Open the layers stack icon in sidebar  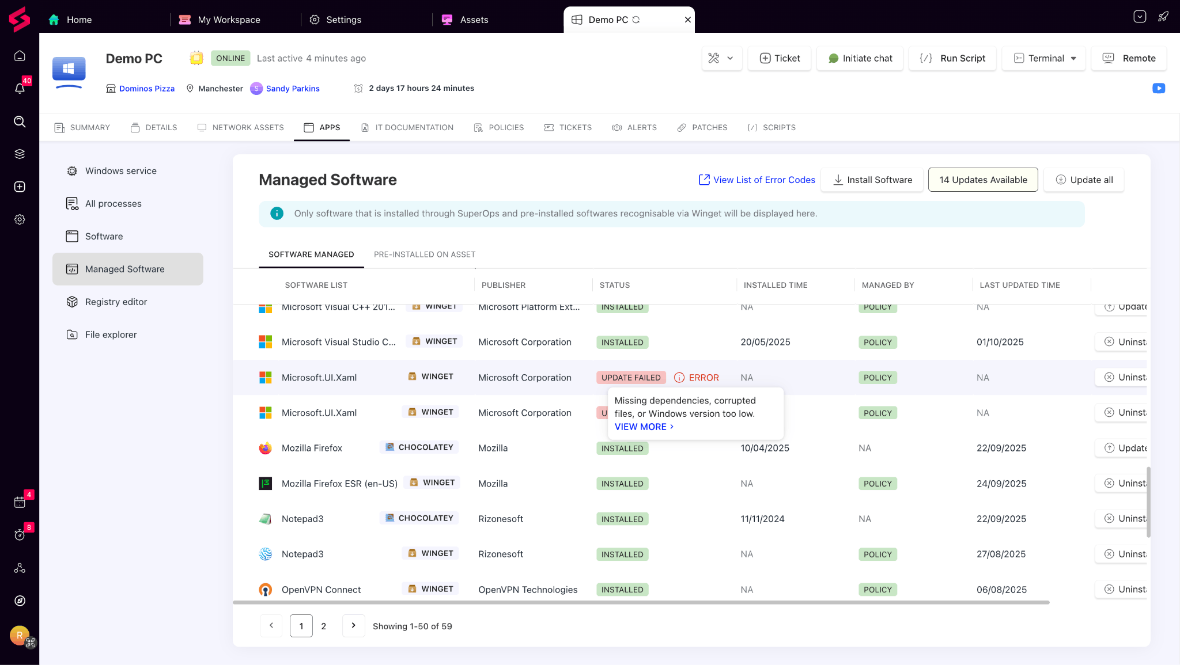pyautogui.click(x=20, y=154)
